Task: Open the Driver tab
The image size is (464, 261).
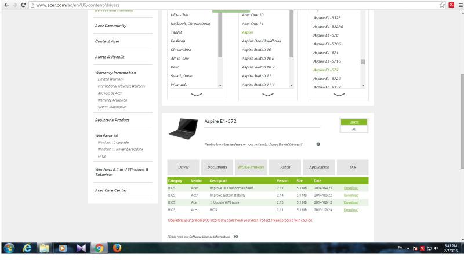Action: coord(183,167)
